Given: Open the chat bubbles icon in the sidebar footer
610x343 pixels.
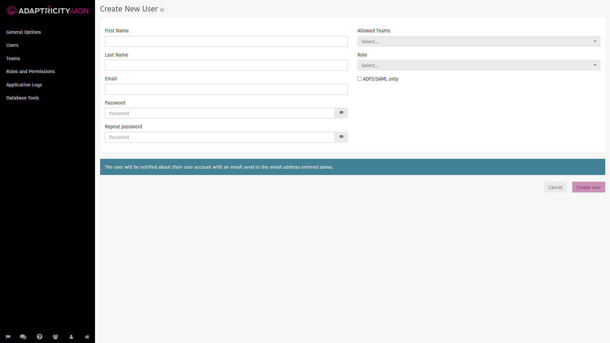Looking at the screenshot, I should click(23, 337).
